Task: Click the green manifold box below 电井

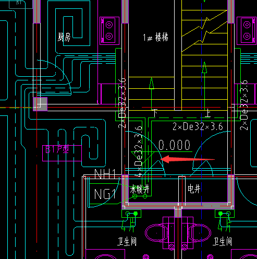Action: (225, 214)
